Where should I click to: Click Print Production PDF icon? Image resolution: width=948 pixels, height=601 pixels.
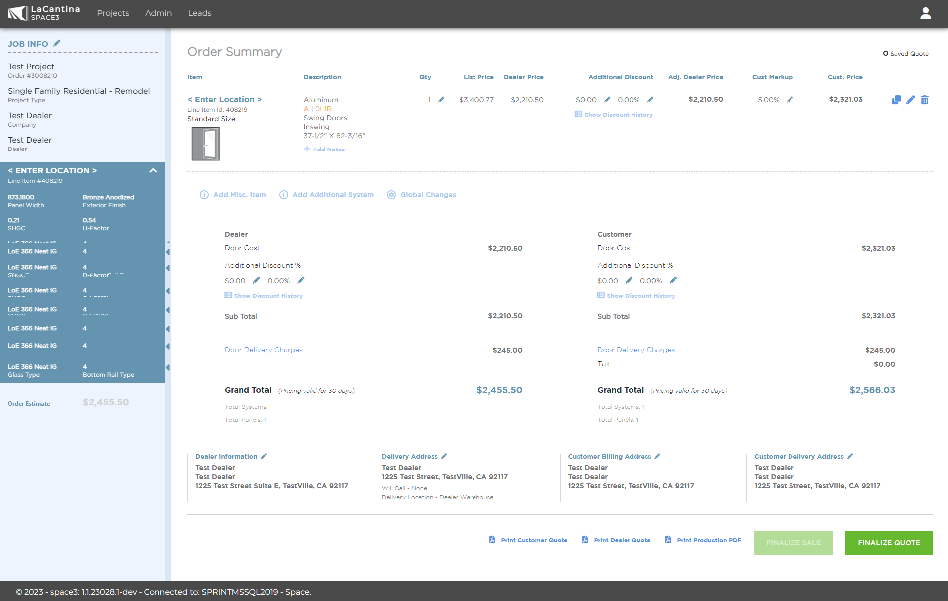[x=668, y=540]
